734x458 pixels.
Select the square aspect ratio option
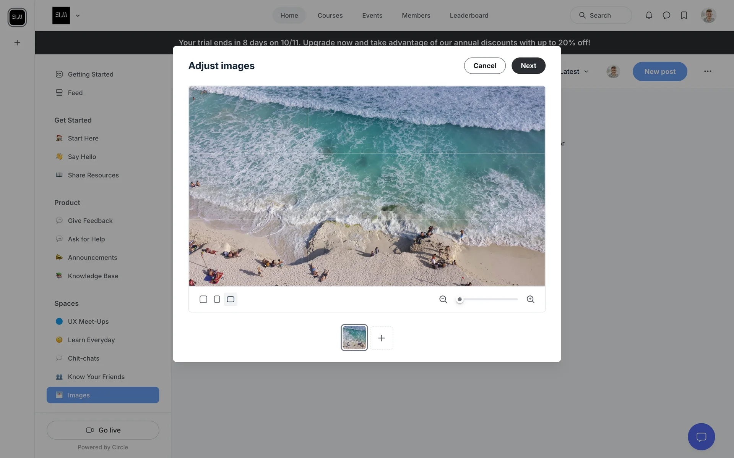point(203,299)
